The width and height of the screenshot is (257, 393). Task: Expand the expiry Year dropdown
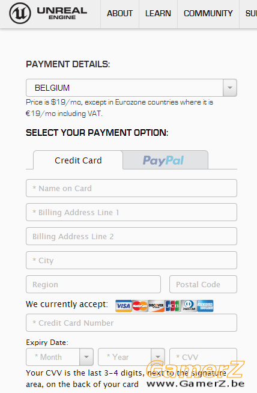coord(132,357)
